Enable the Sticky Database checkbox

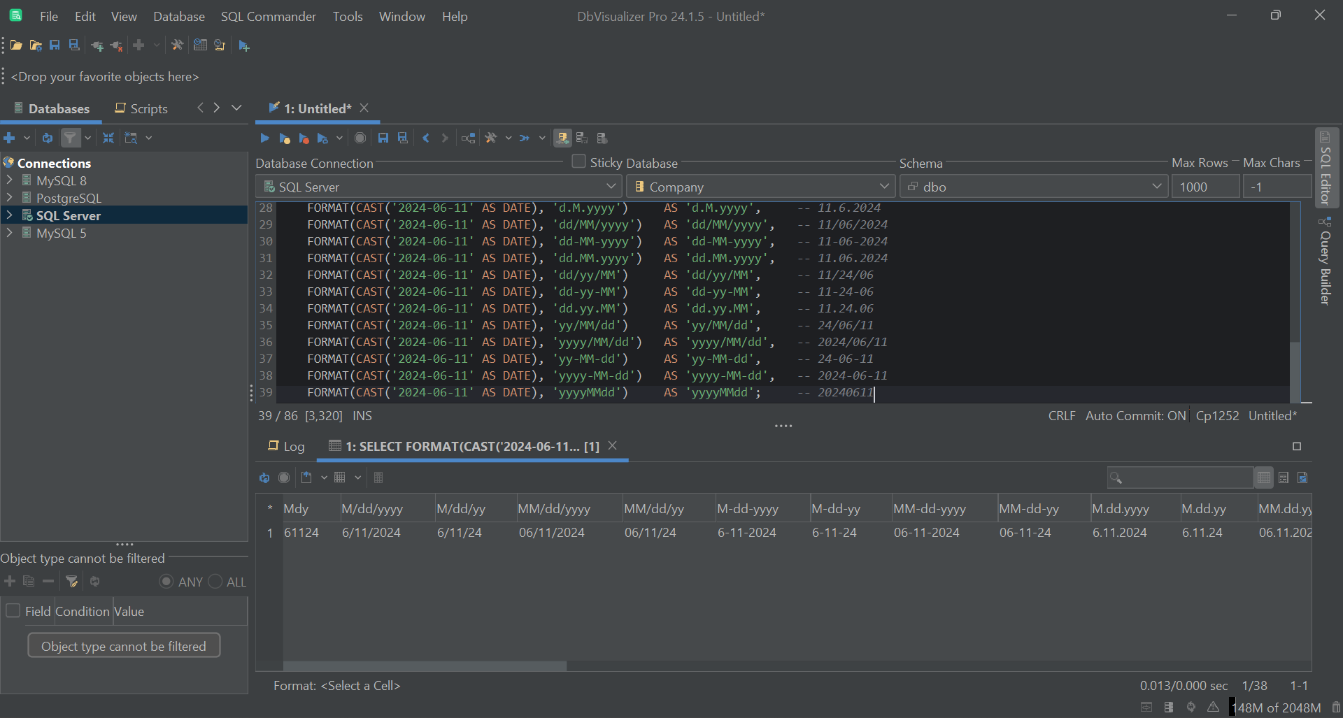pos(578,161)
